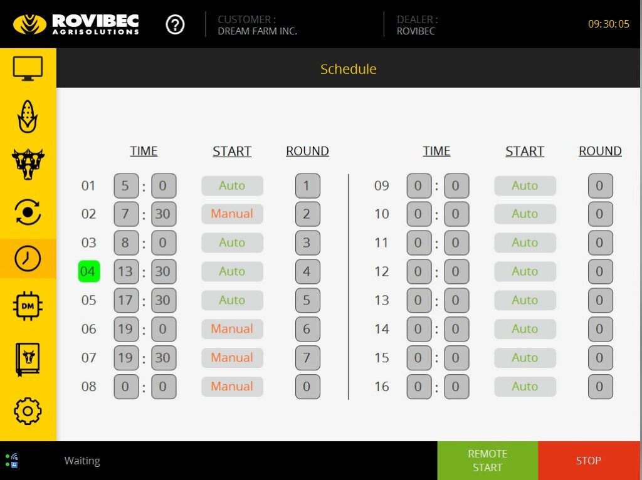Select the hour field of schedule 10
The height and width of the screenshot is (480, 642).
coord(419,214)
